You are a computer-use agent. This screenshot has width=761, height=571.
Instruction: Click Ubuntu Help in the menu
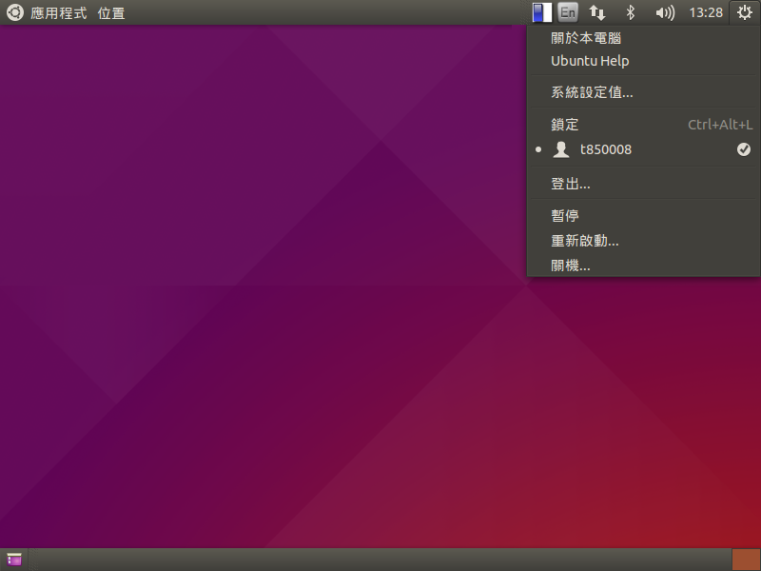click(x=590, y=61)
